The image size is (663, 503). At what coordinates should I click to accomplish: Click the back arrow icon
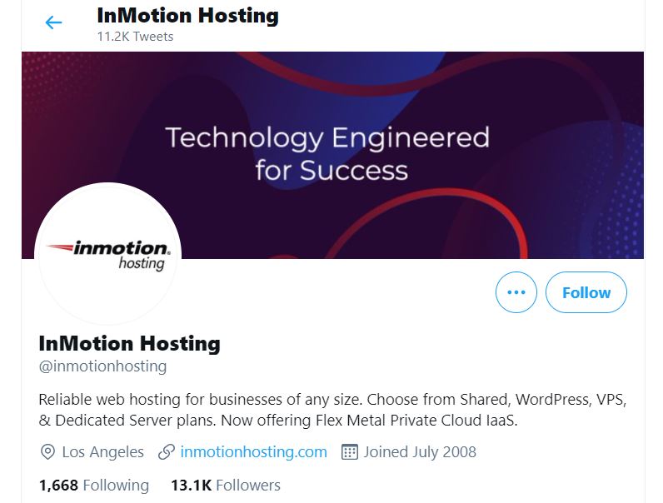pyautogui.click(x=53, y=22)
